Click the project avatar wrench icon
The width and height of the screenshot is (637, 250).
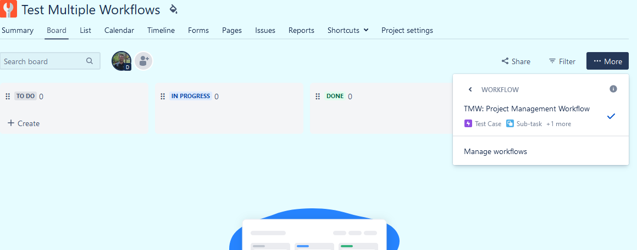coord(8,9)
